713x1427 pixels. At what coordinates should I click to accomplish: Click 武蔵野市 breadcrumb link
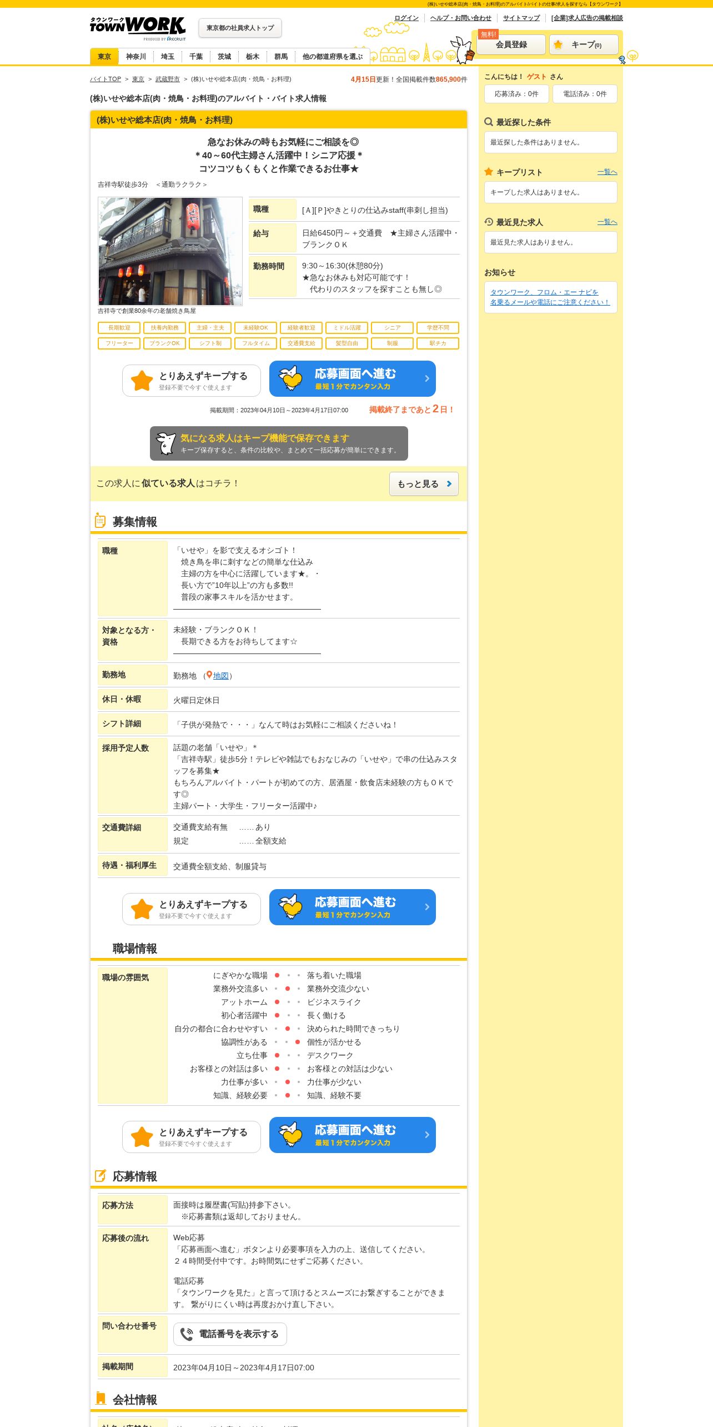point(168,79)
